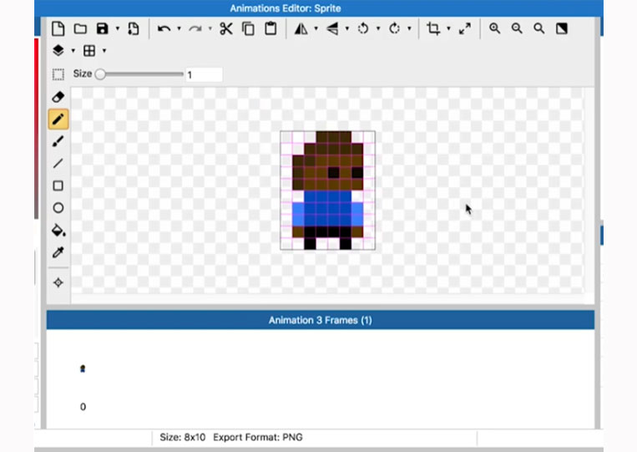This screenshot has width=637, height=452.
Task: Expand the Crop options dropdown arrow
Action: tap(448, 29)
